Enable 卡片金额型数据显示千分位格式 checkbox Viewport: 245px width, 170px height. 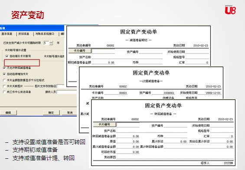[x=4, y=80]
